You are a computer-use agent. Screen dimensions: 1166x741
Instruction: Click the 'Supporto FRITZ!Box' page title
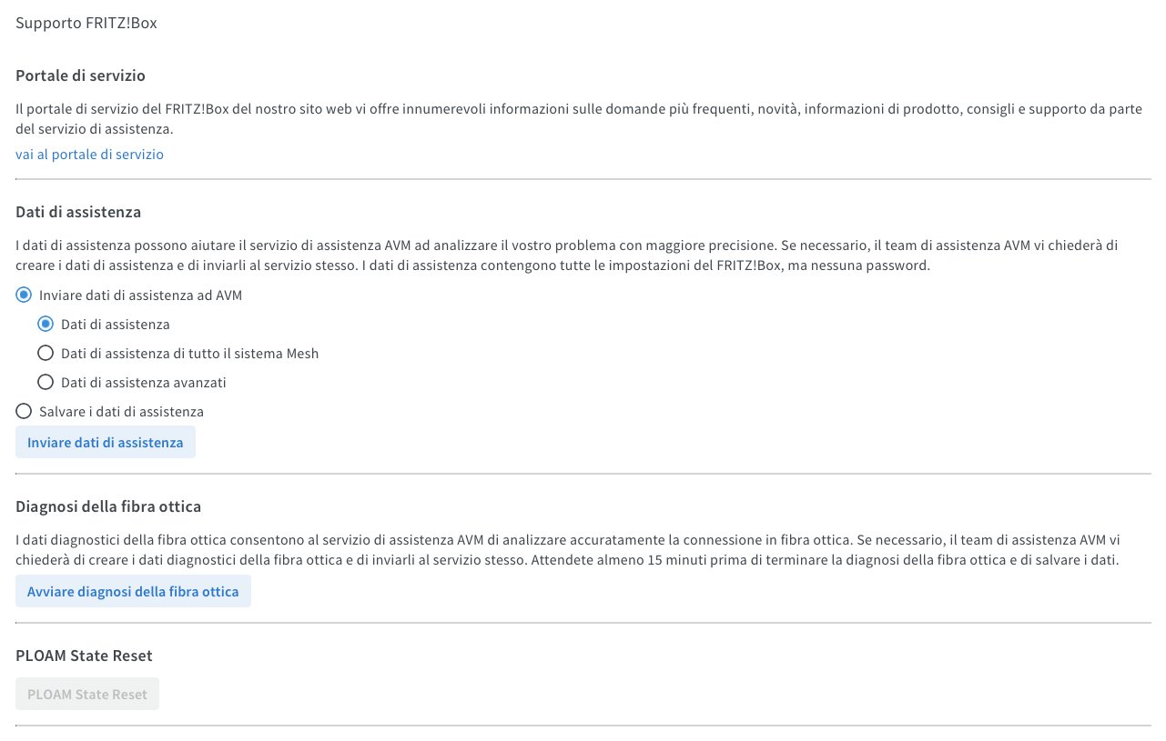tap(86, 24)
